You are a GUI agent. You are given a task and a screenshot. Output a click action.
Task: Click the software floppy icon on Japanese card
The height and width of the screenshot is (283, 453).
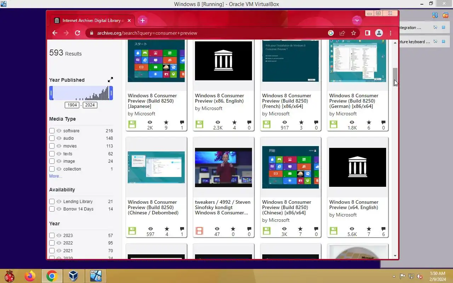tap(132, 125)
